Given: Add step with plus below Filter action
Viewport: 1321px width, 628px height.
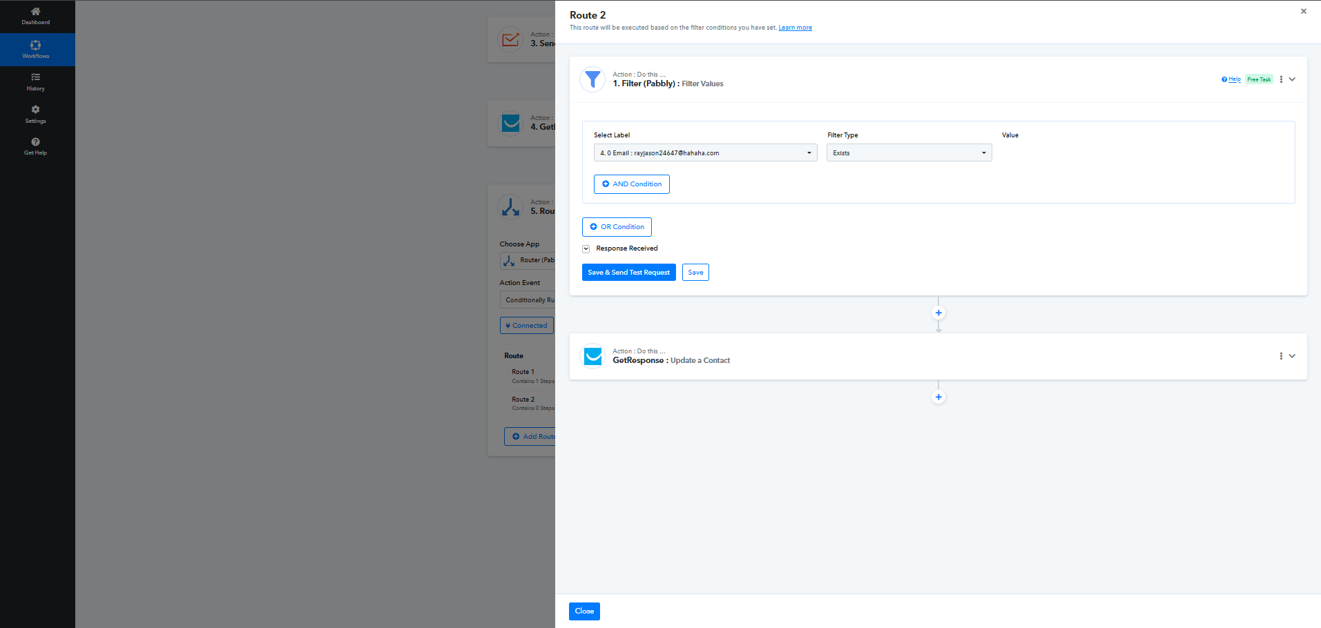Looking at the screenshot, I should 938,313.
